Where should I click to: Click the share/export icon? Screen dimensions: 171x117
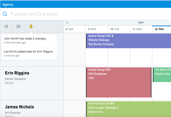point(19,26)
